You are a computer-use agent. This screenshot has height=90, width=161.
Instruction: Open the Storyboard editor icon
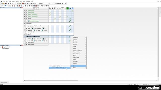(x=28, y=3)
